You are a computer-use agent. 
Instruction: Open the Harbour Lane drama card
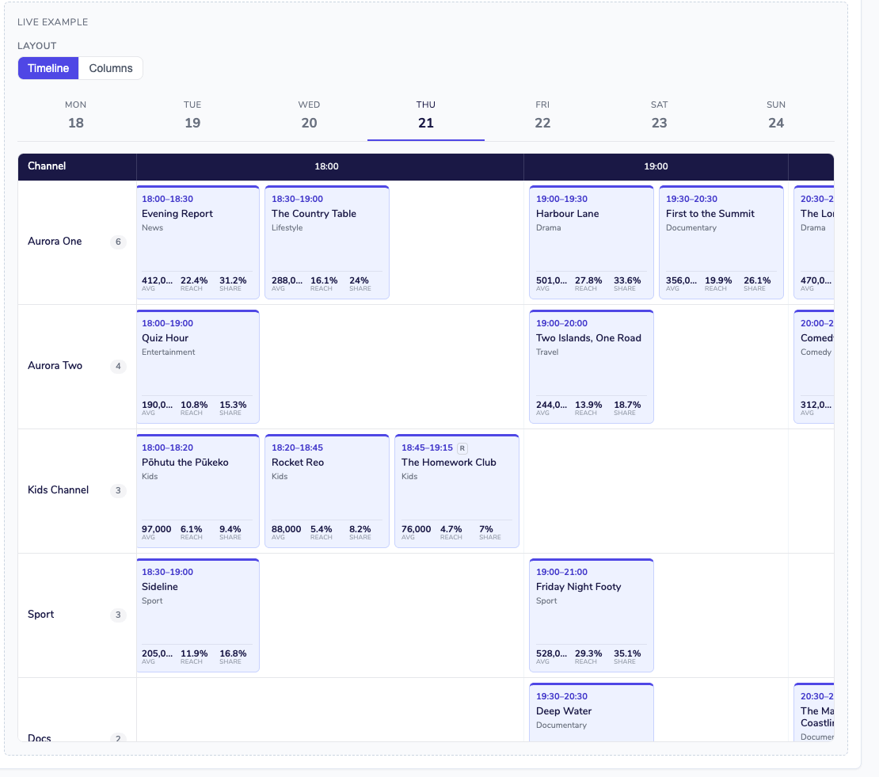point(592,242)
